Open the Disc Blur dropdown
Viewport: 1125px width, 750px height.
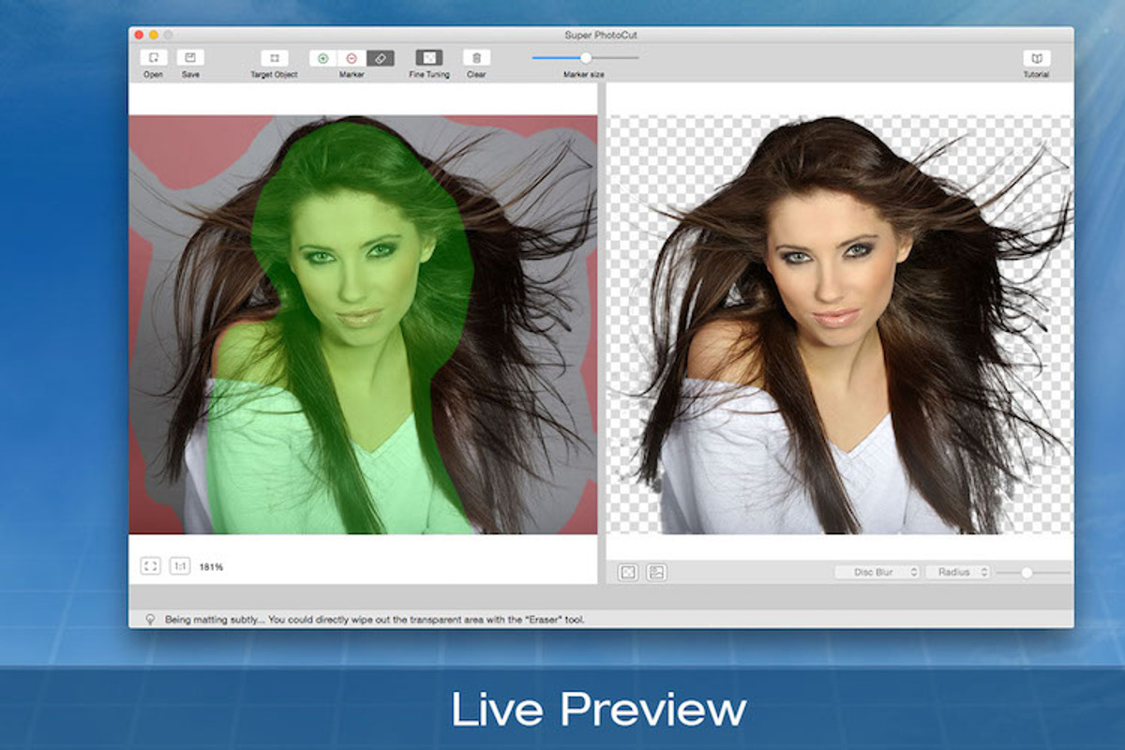click(x=877, y=572)
